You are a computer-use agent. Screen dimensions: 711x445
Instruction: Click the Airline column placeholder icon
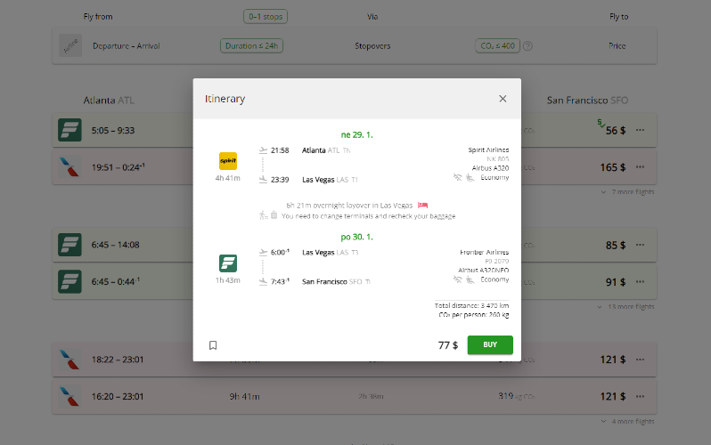pyautogui.click(x=70, y=45)
